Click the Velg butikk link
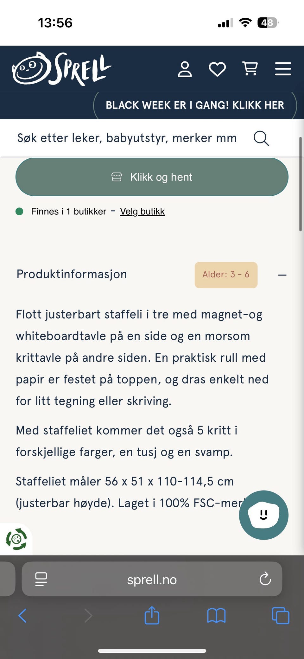 (x=142, y=211)
